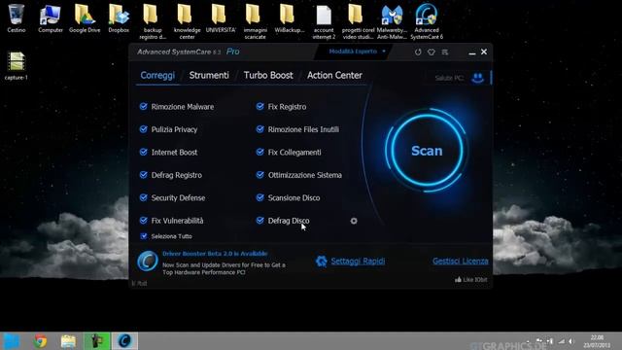The image size is (622, 350).
Task: Select the Dropbox desktop folder
Action: point(119,18)
